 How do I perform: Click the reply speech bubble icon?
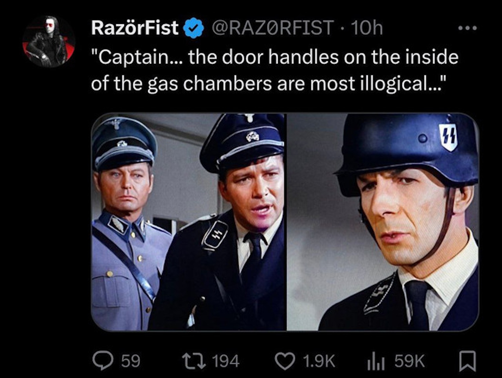coord(102,361)
